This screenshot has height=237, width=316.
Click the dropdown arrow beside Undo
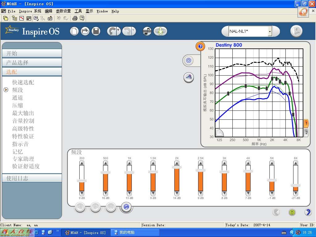(118, 31)
